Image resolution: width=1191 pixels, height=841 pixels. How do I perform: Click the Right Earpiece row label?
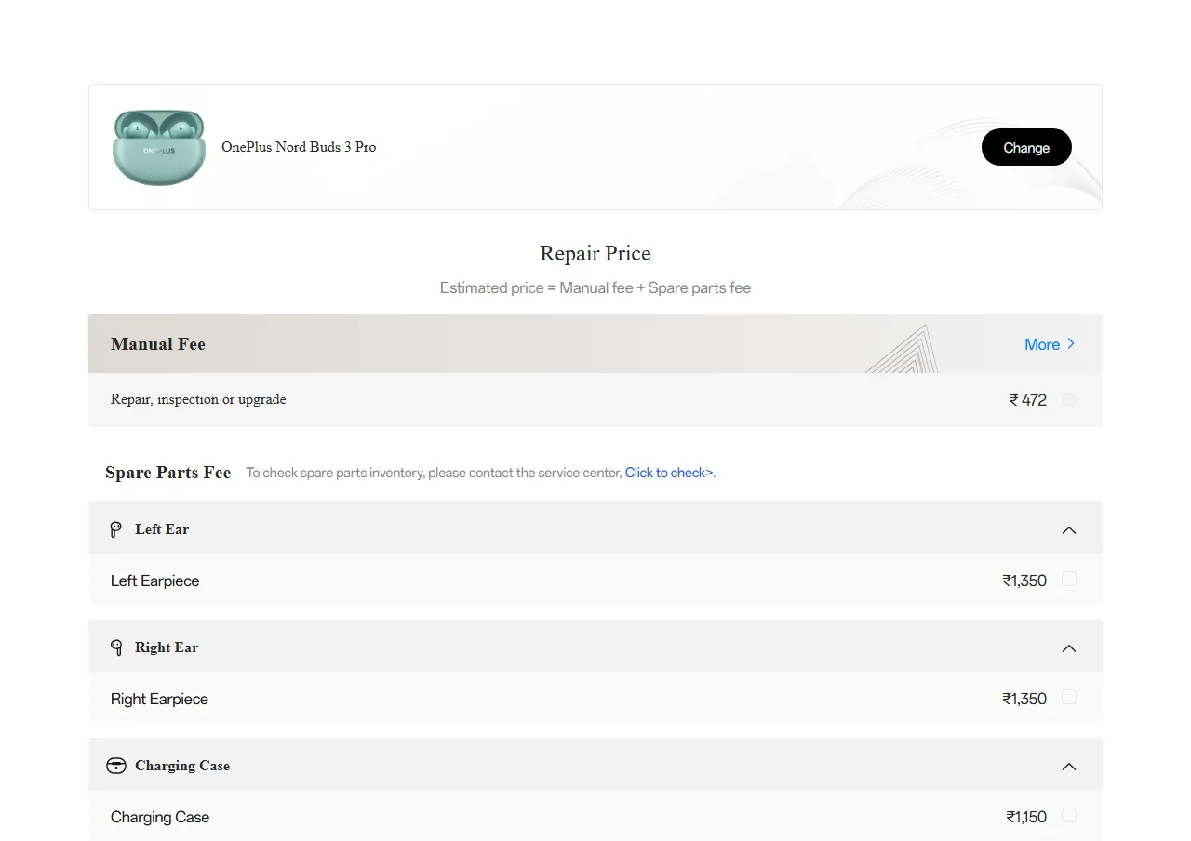pos(159,699)
